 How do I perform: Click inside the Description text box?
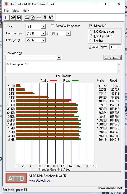[x=61, y=68]
